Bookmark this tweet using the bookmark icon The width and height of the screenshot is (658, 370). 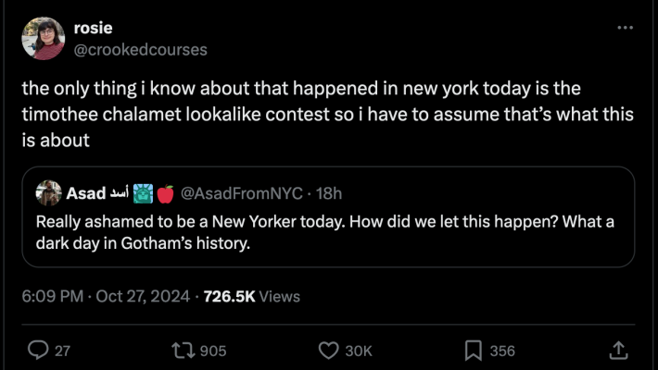(x=473, y=351)
